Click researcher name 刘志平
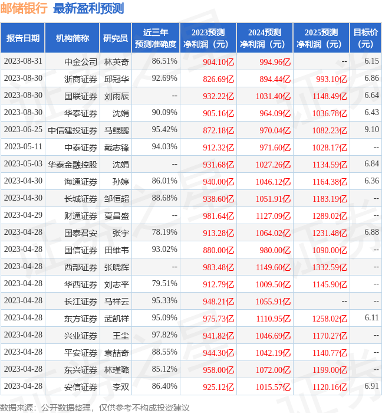The image size is (382, 413). tap(117, 284)
